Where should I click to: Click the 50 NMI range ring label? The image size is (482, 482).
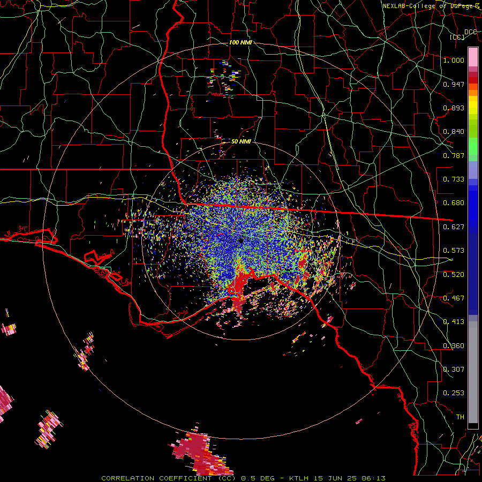coord(241,141)
